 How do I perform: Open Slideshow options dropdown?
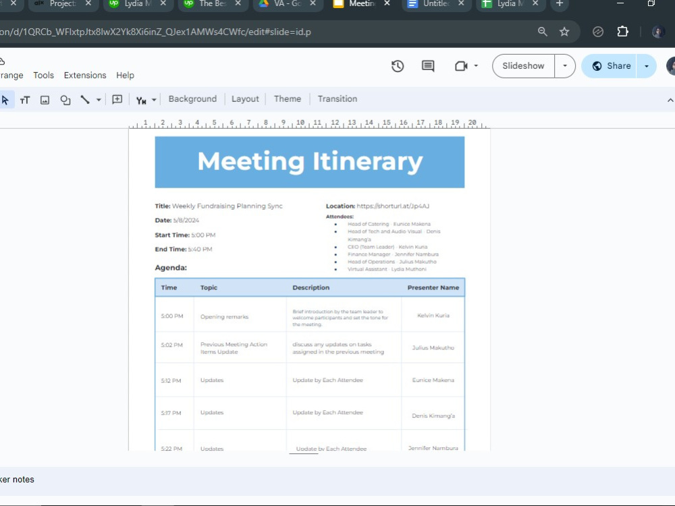click(x=565, y=66)
